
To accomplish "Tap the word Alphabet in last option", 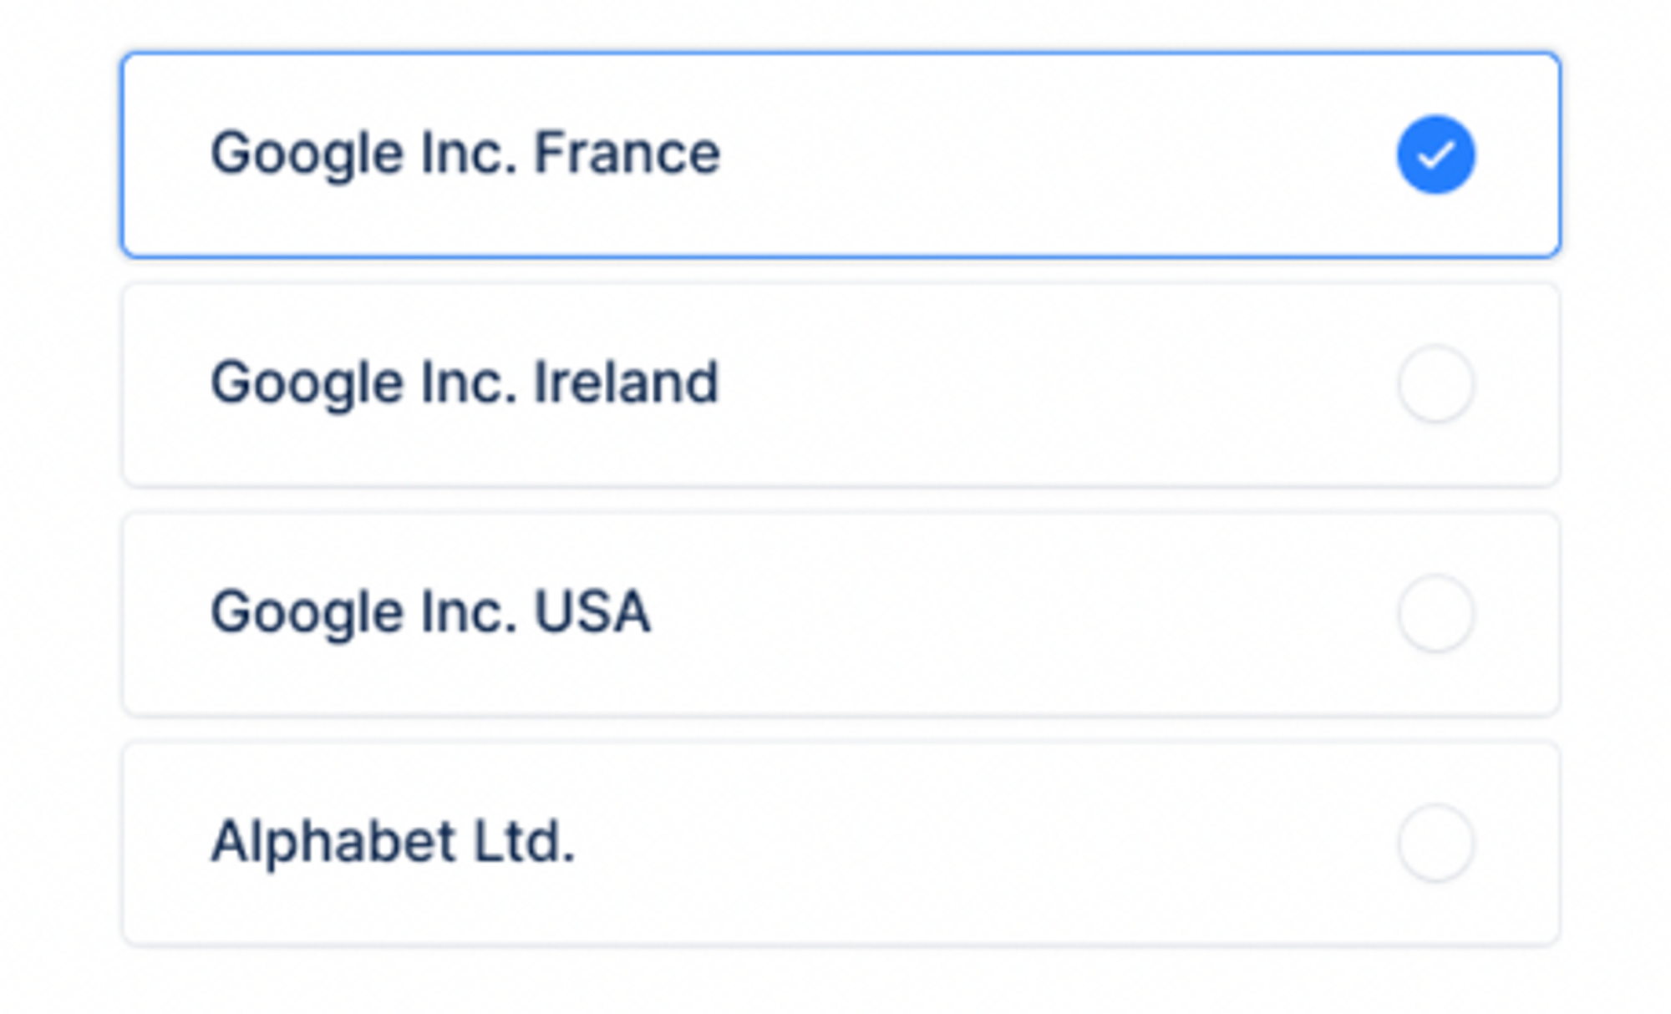I will pyautogui.click(x=333, y=841).
